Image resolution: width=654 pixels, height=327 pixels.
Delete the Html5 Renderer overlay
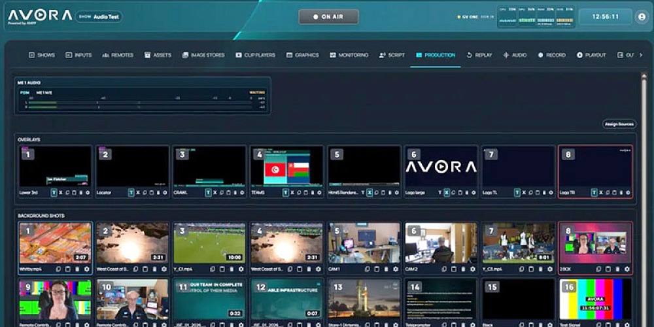(x=390, y=193)
